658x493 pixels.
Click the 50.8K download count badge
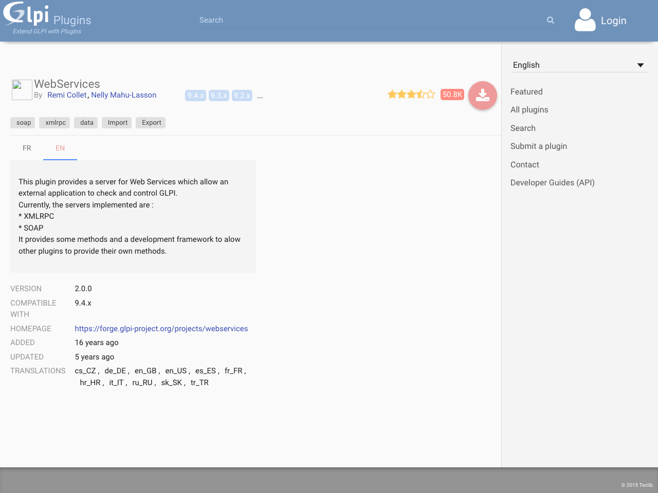452,94
